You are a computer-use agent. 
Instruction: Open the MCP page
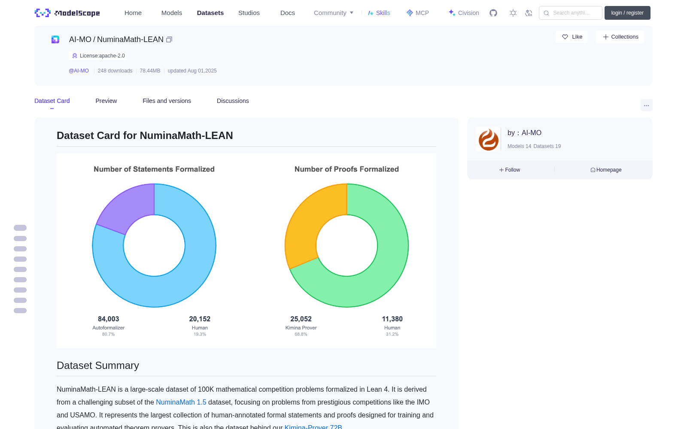[x=418, y=13]
